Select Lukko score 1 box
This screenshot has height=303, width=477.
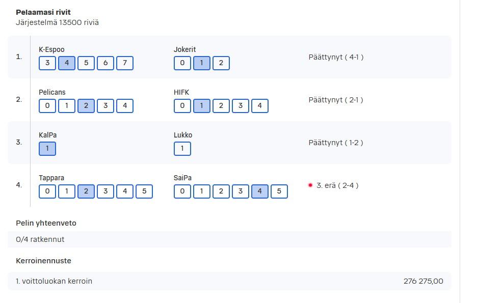point(182,149)
